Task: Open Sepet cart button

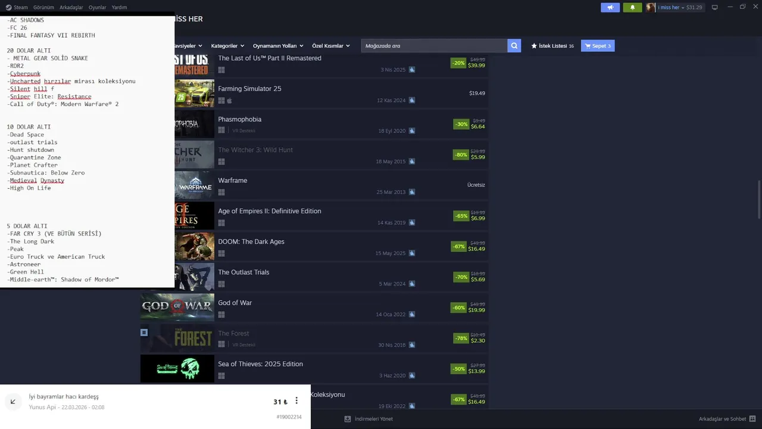Action: pos(598,46)
